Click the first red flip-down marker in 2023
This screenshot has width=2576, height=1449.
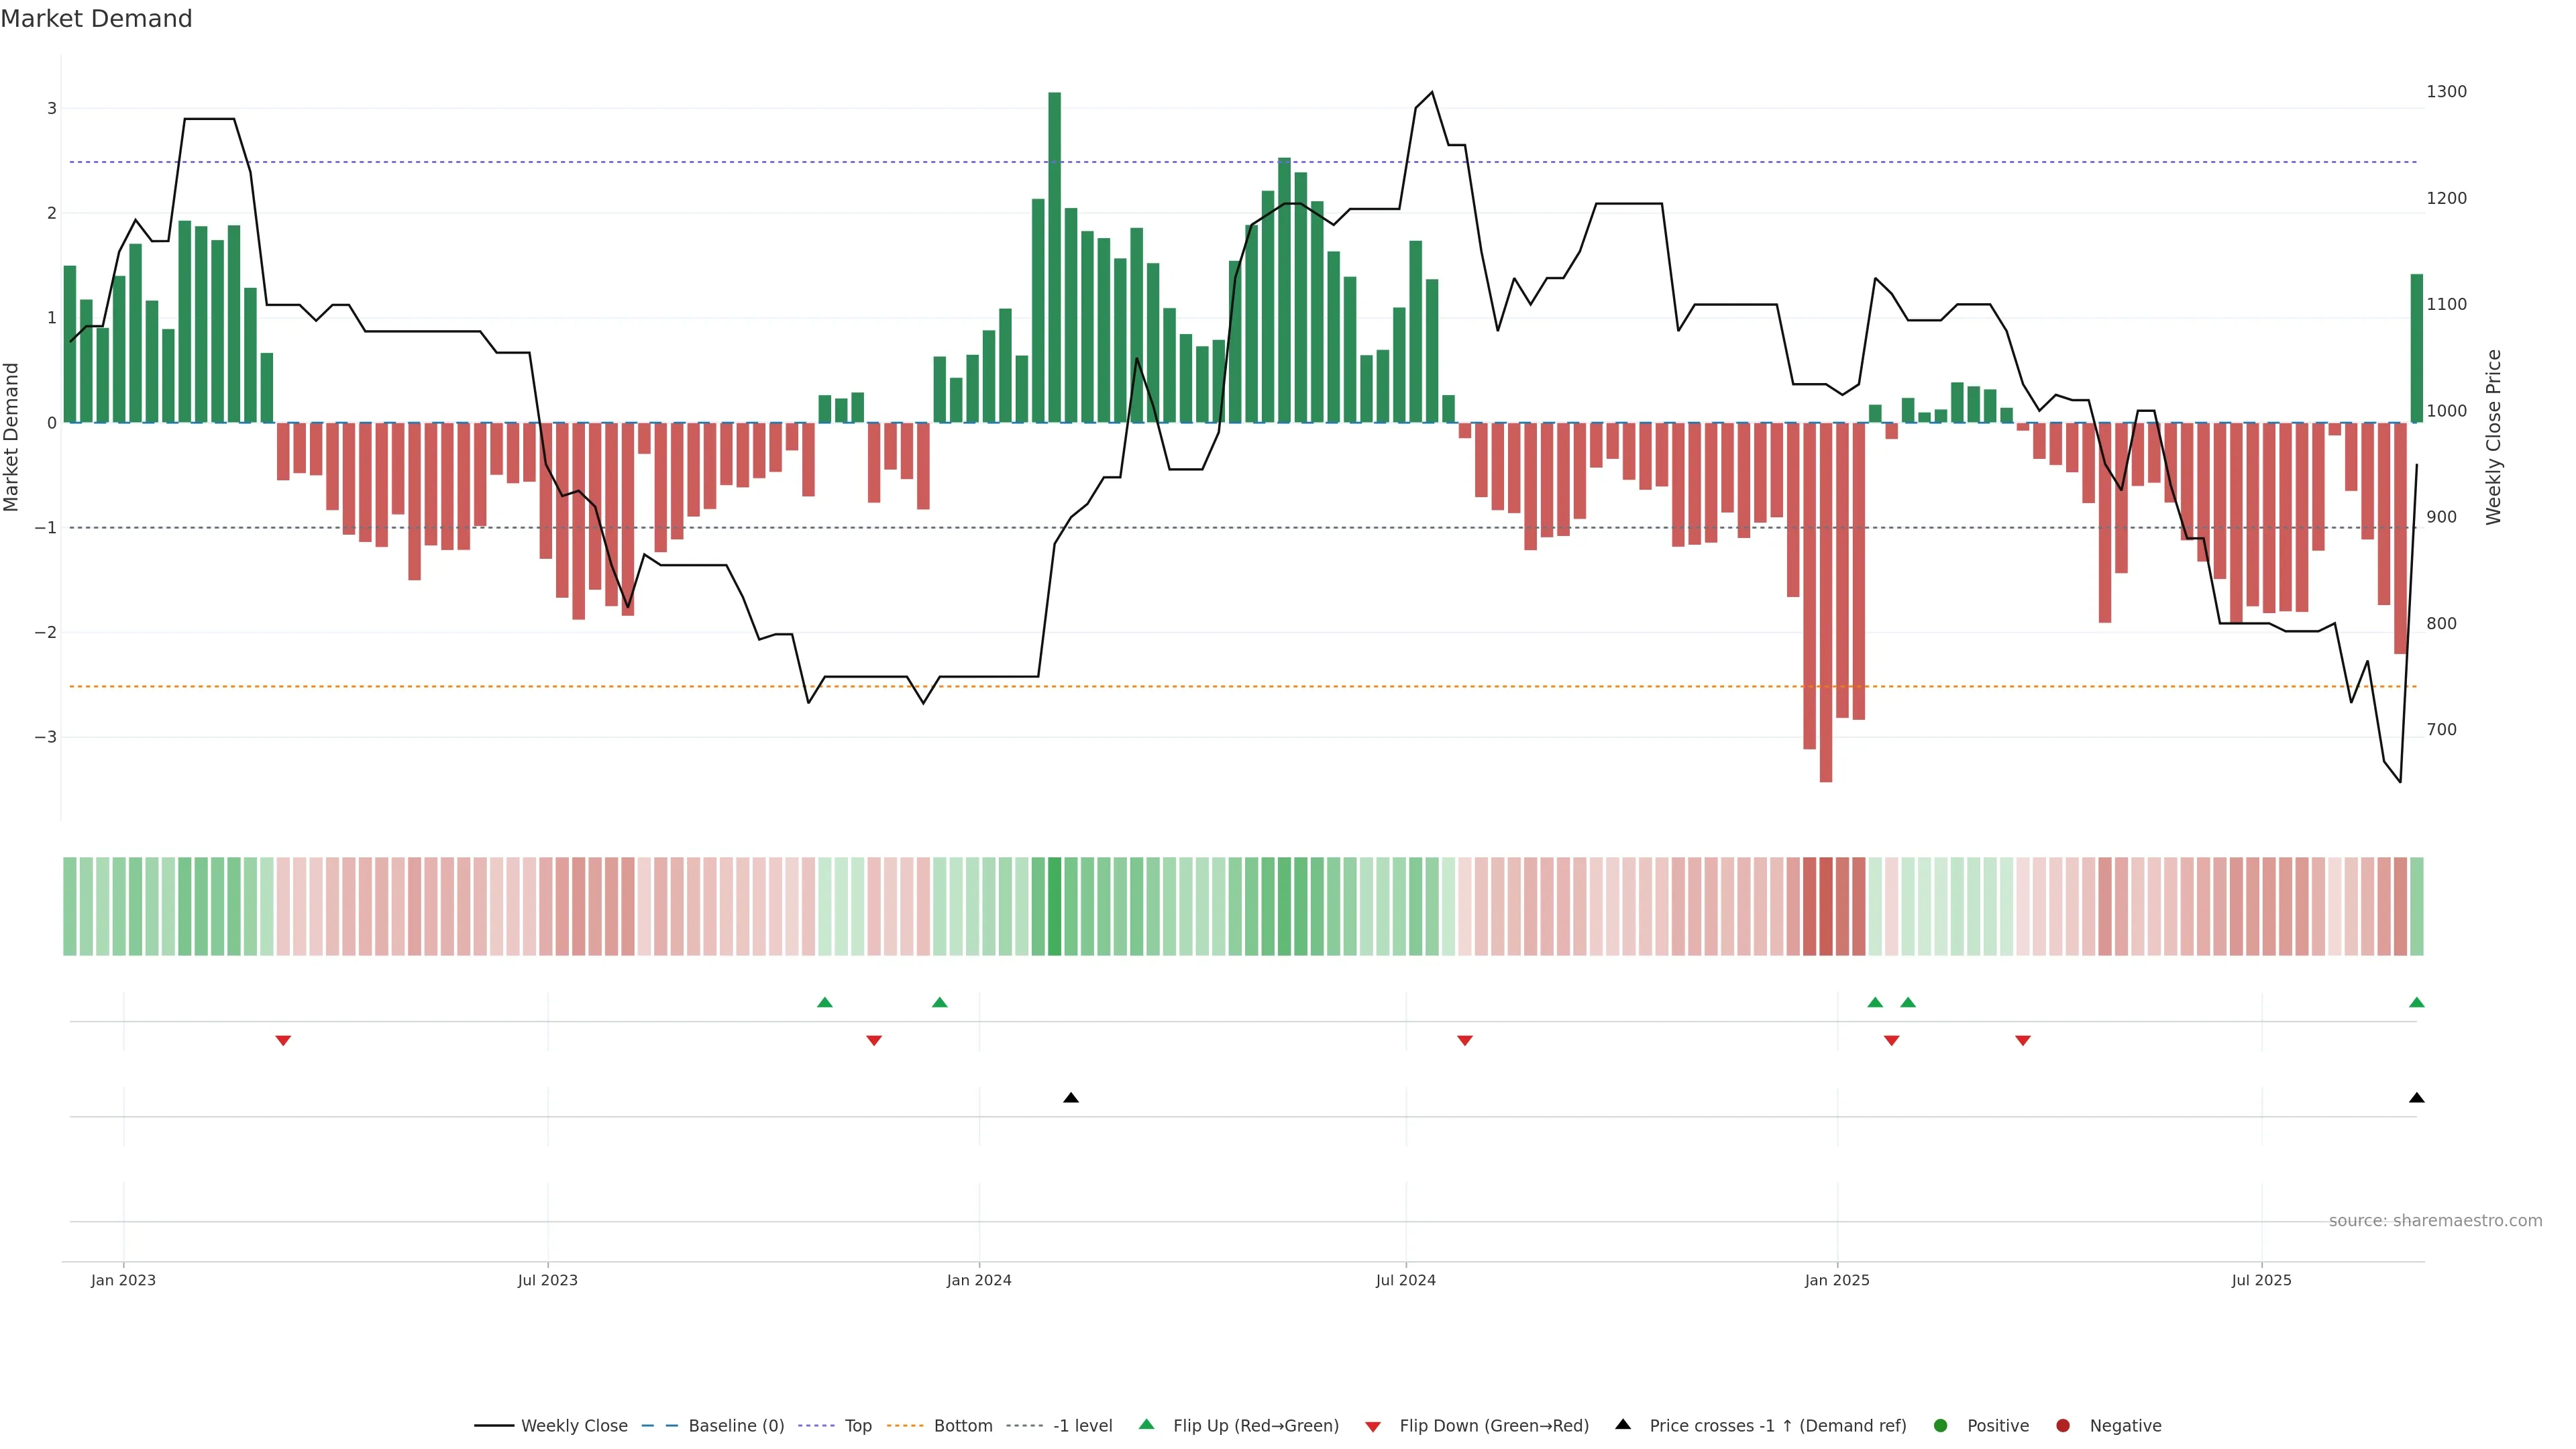tap(283, 1041)
